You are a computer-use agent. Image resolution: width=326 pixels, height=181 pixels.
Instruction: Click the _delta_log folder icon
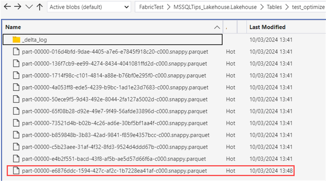pyautogui.click(x=16, y=39)
